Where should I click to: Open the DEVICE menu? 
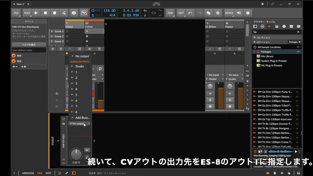[x=229, y=13]
